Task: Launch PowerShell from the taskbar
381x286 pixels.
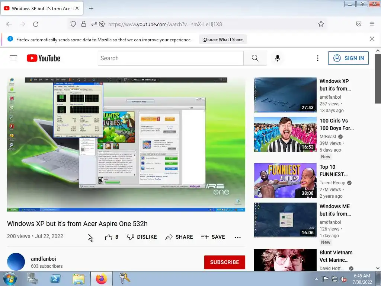Action: (x=55, y=279)
